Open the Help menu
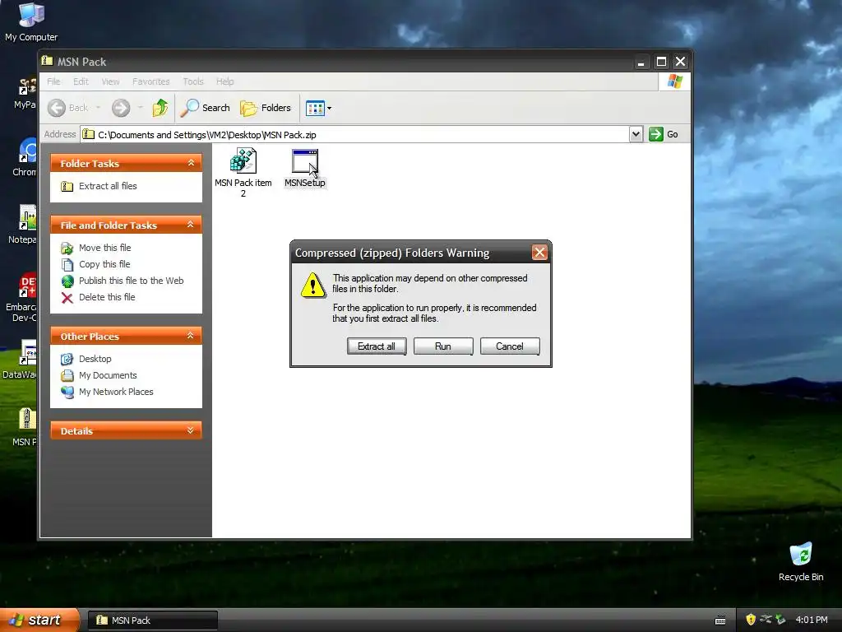This screenshot has width=842, height=632. [225, 81]
